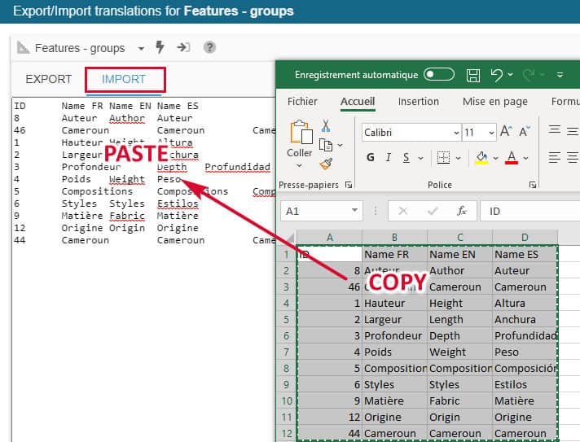This screenshot has width=580, height=442.
Task: Click the lightning bolt icon
Action: (160, 47)
